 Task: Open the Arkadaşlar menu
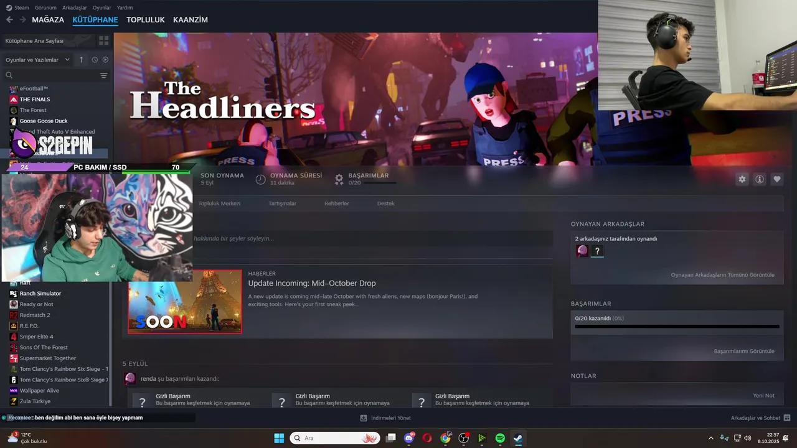pos(75,7)
